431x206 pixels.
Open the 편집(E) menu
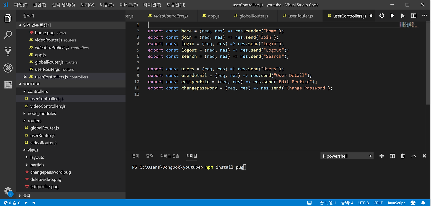(x=40, y=5)
